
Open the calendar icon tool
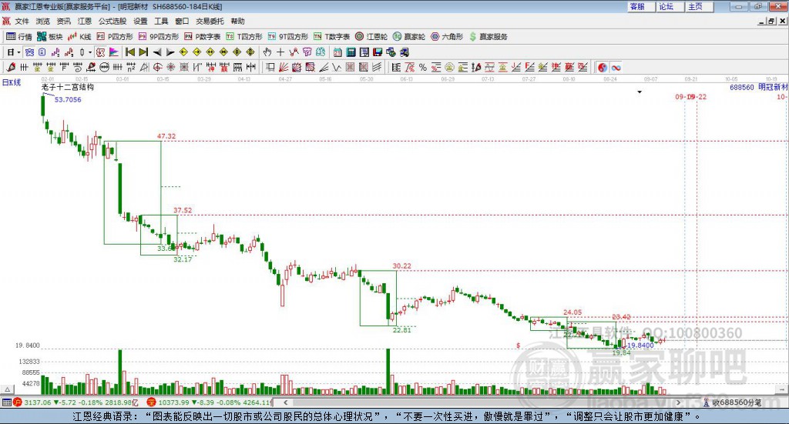coord(337,52)
